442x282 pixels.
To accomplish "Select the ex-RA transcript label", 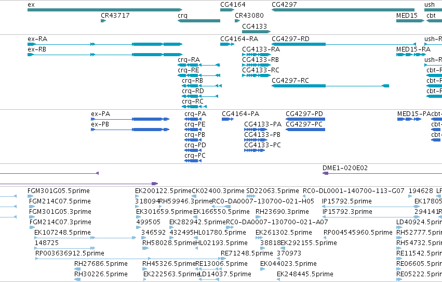I will click(37, 39).
